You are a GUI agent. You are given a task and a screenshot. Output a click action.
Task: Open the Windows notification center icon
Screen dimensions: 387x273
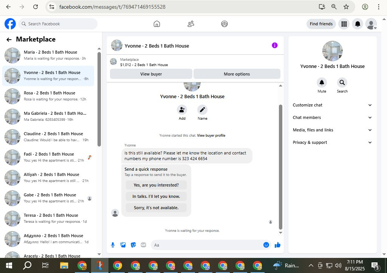click(x=375, y=265)
